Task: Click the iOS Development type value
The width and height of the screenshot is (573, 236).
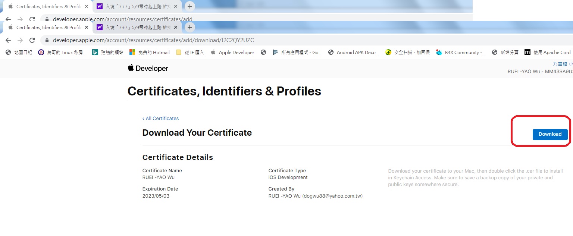Action: tap(288, 177)
